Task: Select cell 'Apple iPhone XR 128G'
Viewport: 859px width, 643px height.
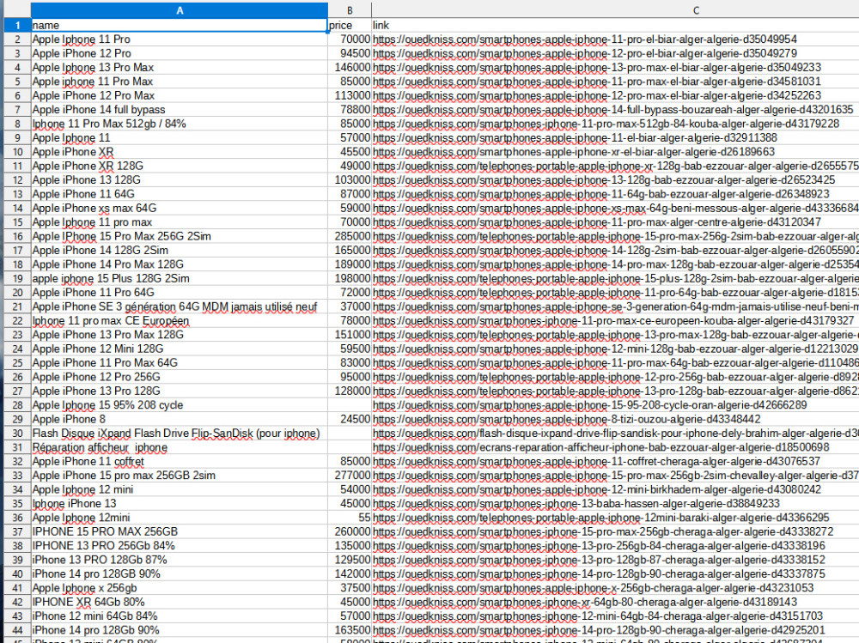Action: point(180,166)
